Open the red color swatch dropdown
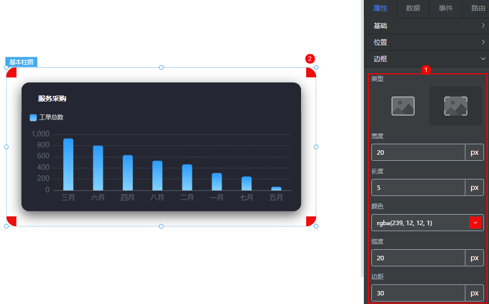 click(475, 223)
